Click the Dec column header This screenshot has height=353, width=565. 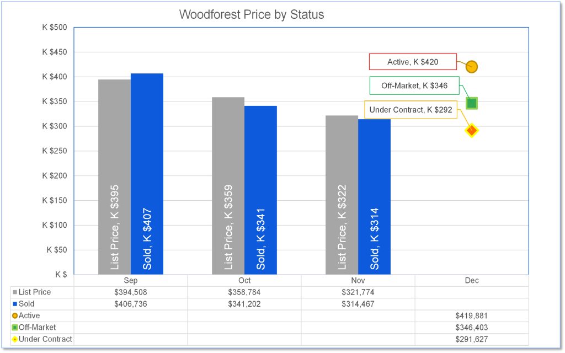(x=471, y=281)
